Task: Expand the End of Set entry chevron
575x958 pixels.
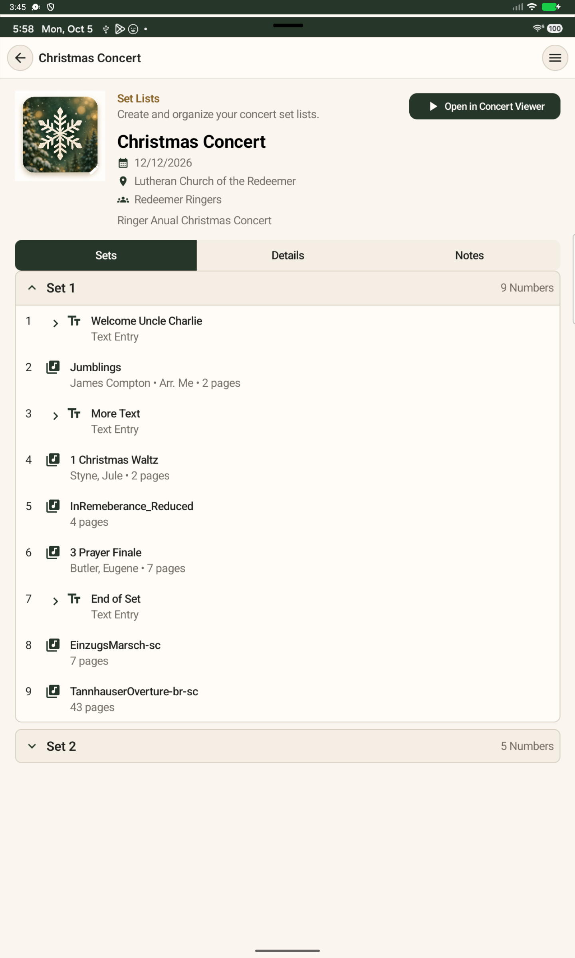Action: (x=56, y=601)
